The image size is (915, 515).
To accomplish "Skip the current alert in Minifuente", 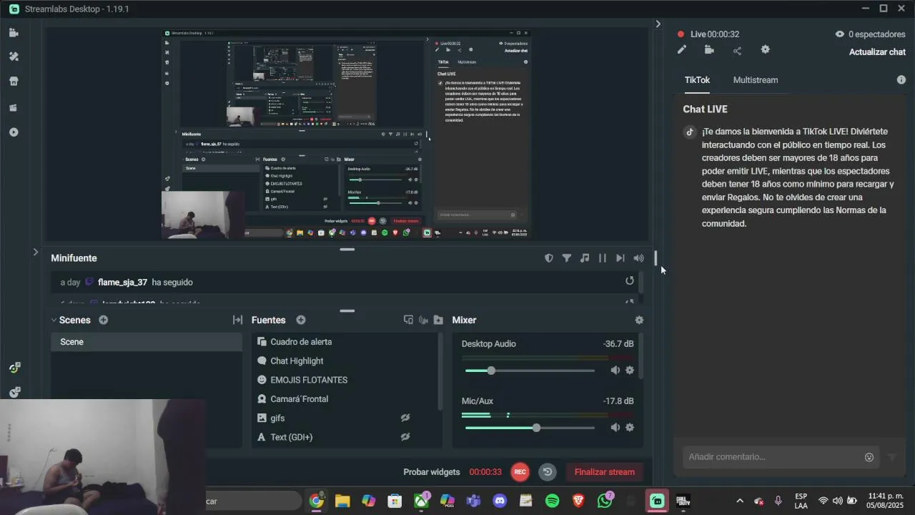I will [620, 258].
